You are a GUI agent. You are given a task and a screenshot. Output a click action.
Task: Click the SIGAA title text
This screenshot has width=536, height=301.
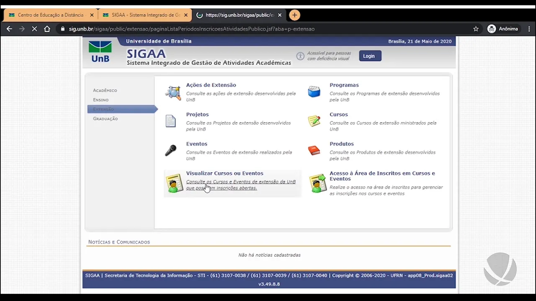(146, 54)
